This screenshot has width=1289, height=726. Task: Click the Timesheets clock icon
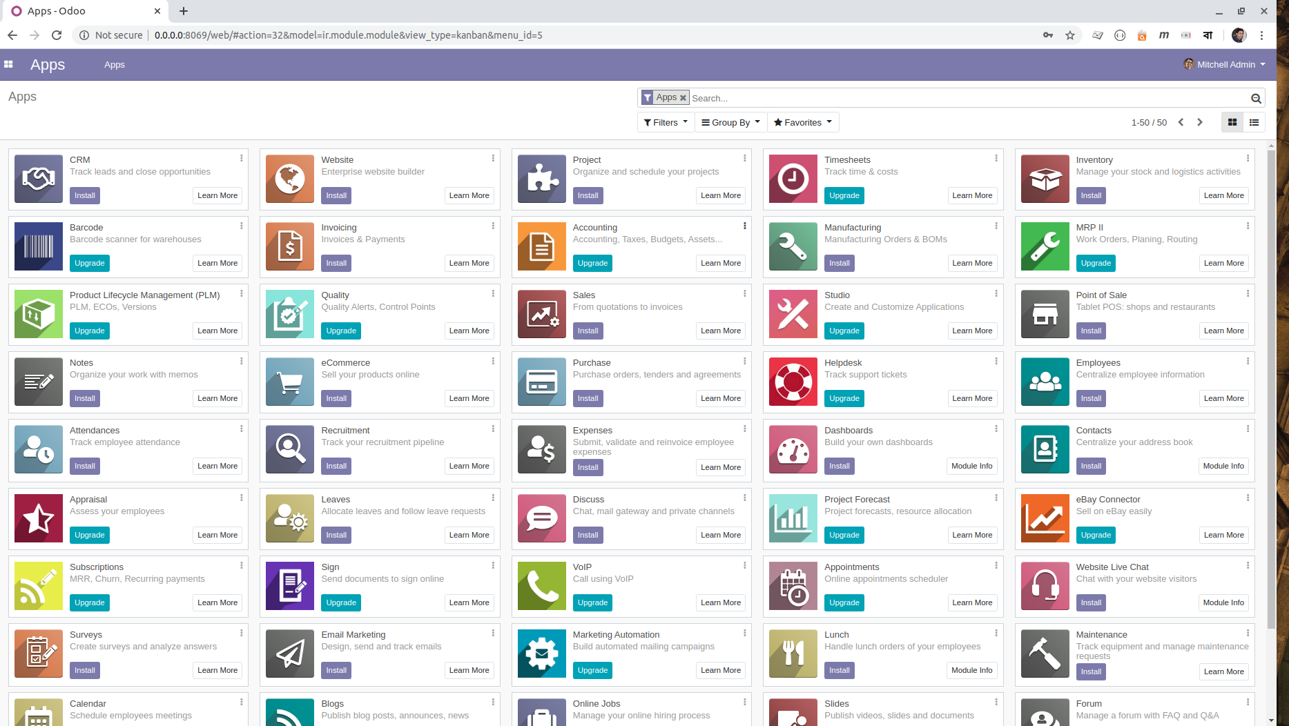point(793,179)
